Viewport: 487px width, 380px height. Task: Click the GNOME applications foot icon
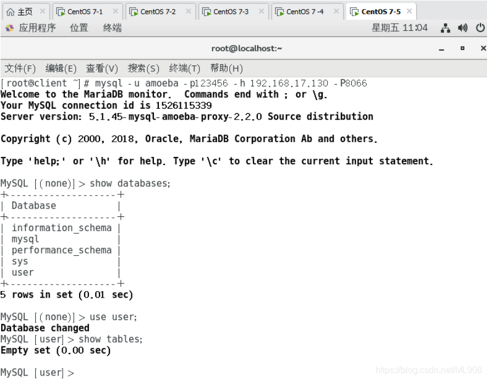point(10,28)
